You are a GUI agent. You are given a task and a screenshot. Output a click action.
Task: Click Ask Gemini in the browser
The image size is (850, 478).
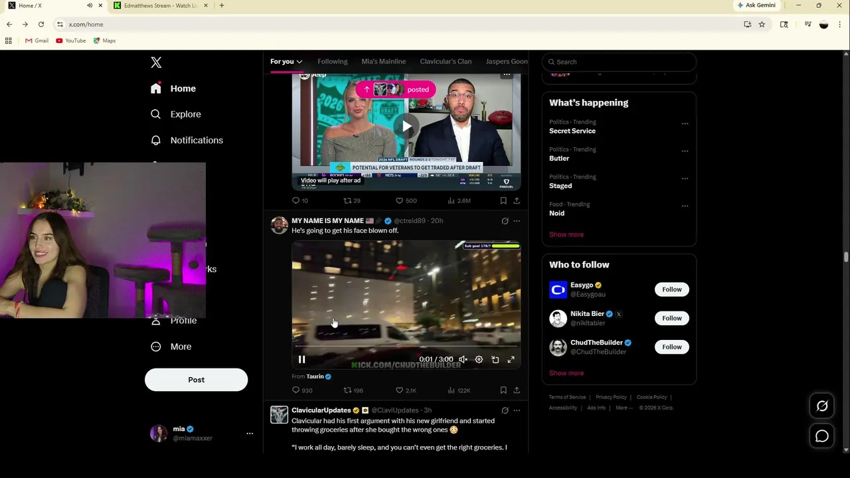[756, 5]
